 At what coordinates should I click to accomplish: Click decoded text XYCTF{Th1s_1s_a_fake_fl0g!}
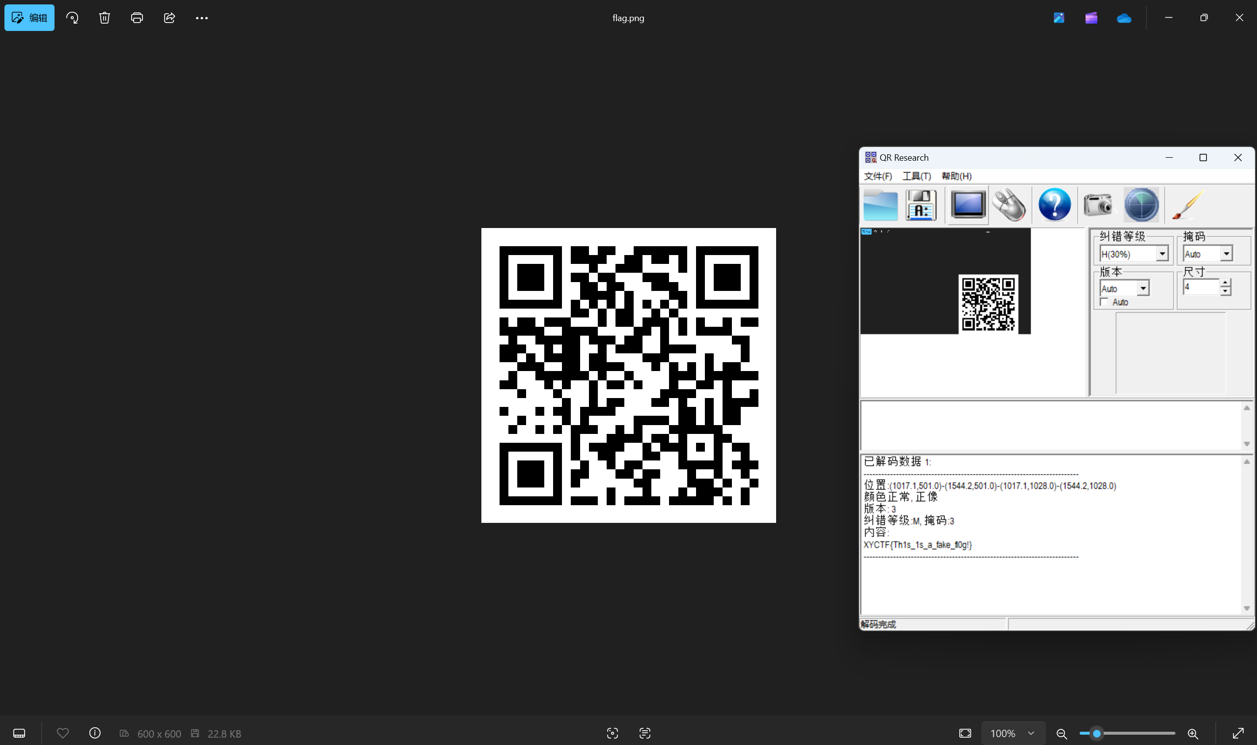917,545
